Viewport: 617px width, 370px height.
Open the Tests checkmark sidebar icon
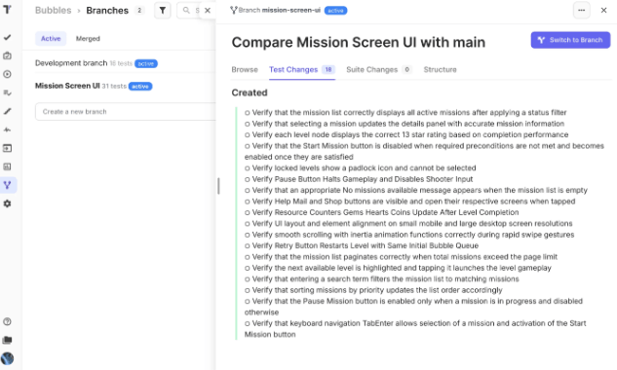click(x=7, y=37)
